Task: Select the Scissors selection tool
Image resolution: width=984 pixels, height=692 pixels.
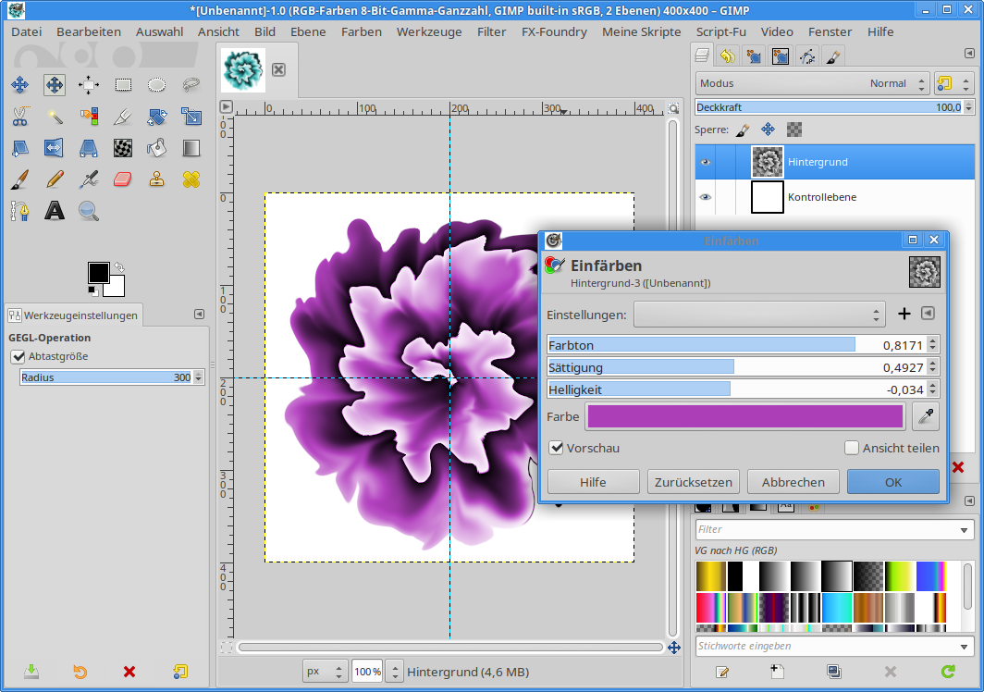Action: tap(19, 117)
